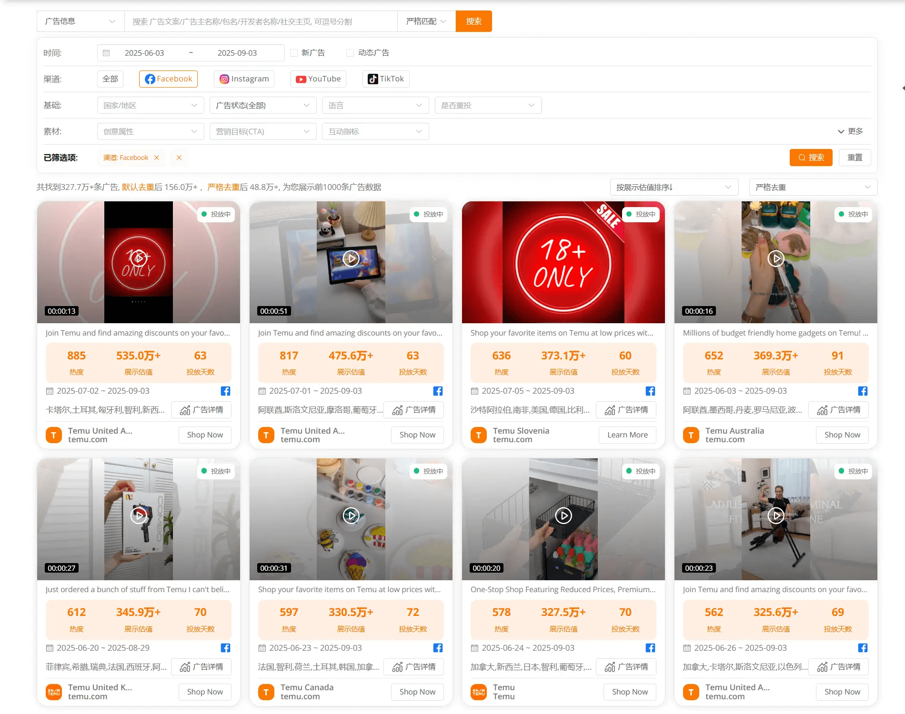Play the 00:00:23 fitness machine video

(776, 516)
